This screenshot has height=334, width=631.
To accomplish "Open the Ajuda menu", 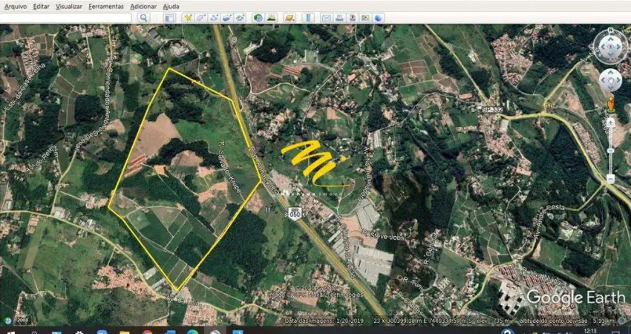I will pyautogui.click(x=171, y=7).
